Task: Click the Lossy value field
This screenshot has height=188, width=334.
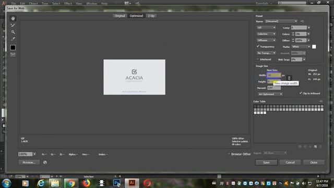Action: (299, 28)
